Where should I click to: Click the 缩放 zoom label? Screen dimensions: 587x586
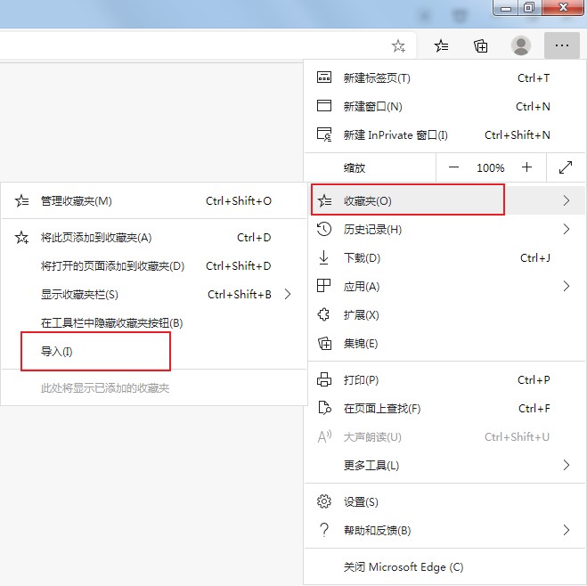click(x=355, y=167)
